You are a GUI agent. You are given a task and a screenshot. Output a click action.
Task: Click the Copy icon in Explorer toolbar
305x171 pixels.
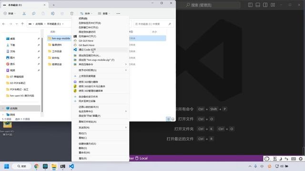[x=34, y=13]
